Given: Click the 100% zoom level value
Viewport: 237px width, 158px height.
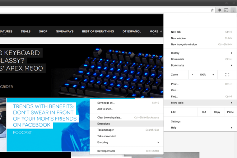Looking at the screenshot, I should coord(203,75).
